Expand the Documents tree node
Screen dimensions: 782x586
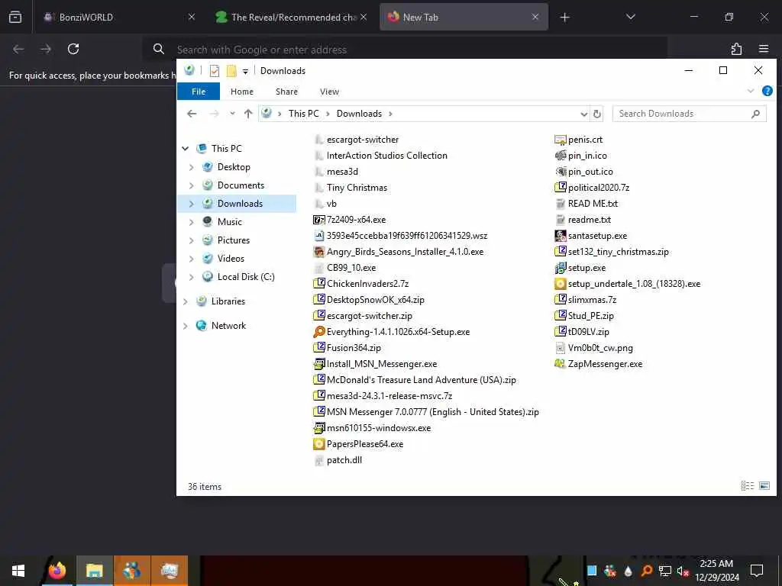tap(192, 185)
